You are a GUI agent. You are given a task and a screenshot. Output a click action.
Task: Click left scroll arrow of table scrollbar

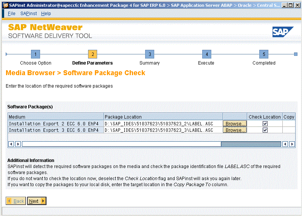pos(11,144)
